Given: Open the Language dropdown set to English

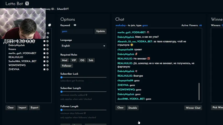Looking at the screenshot, I should (x=83, y=46).
